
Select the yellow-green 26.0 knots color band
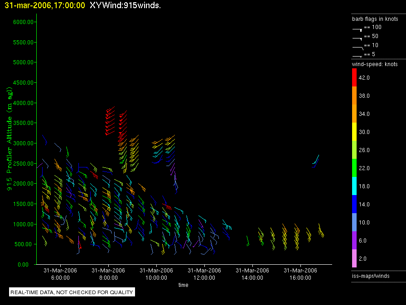pyautogui.click(x=354, y=150)
